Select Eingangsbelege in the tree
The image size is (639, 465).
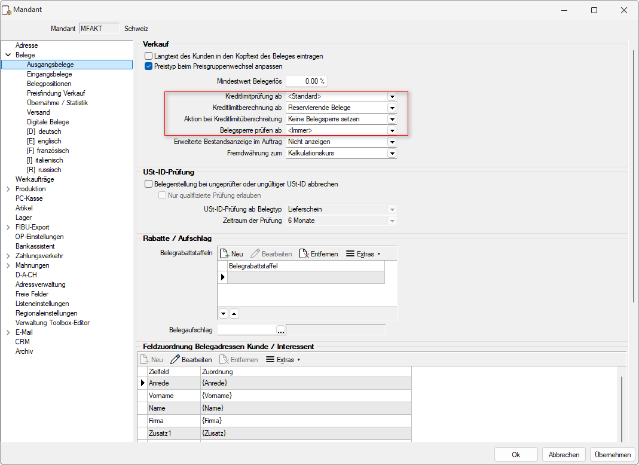(49, 74)
